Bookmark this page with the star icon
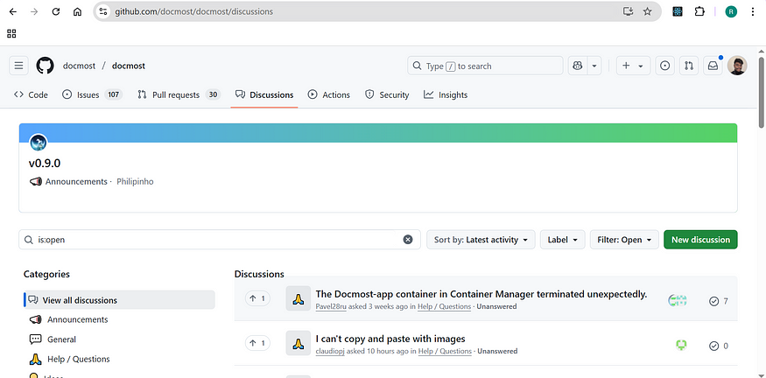766x378 pixels. [647, 11]
